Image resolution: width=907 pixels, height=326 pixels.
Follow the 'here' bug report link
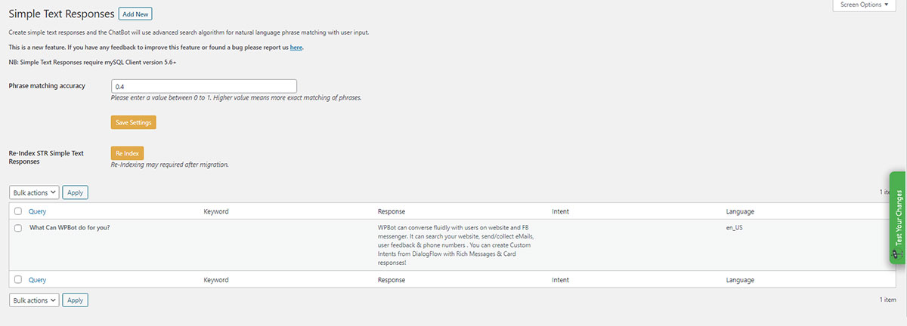(x=296, y=47)
